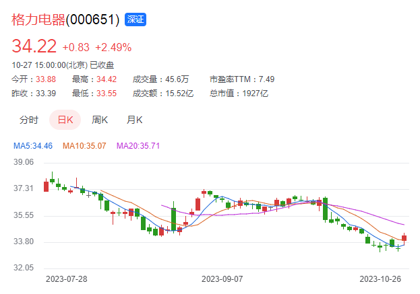Image resolution: width=420 pixels, height=294 pixels.
Task: Click the +2.49% percent change
Action: tap(113, 48)
